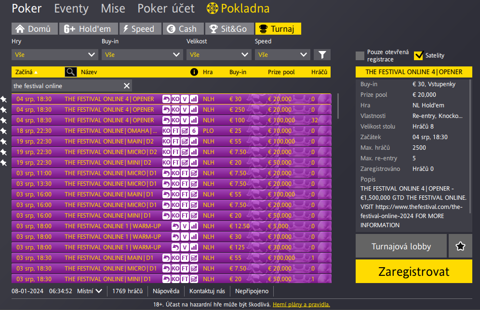This screenshot has width=480, height=310.
Task: Click arrow chart icon in 16:00 MINI|D1 row
Action: coord(194,216)
